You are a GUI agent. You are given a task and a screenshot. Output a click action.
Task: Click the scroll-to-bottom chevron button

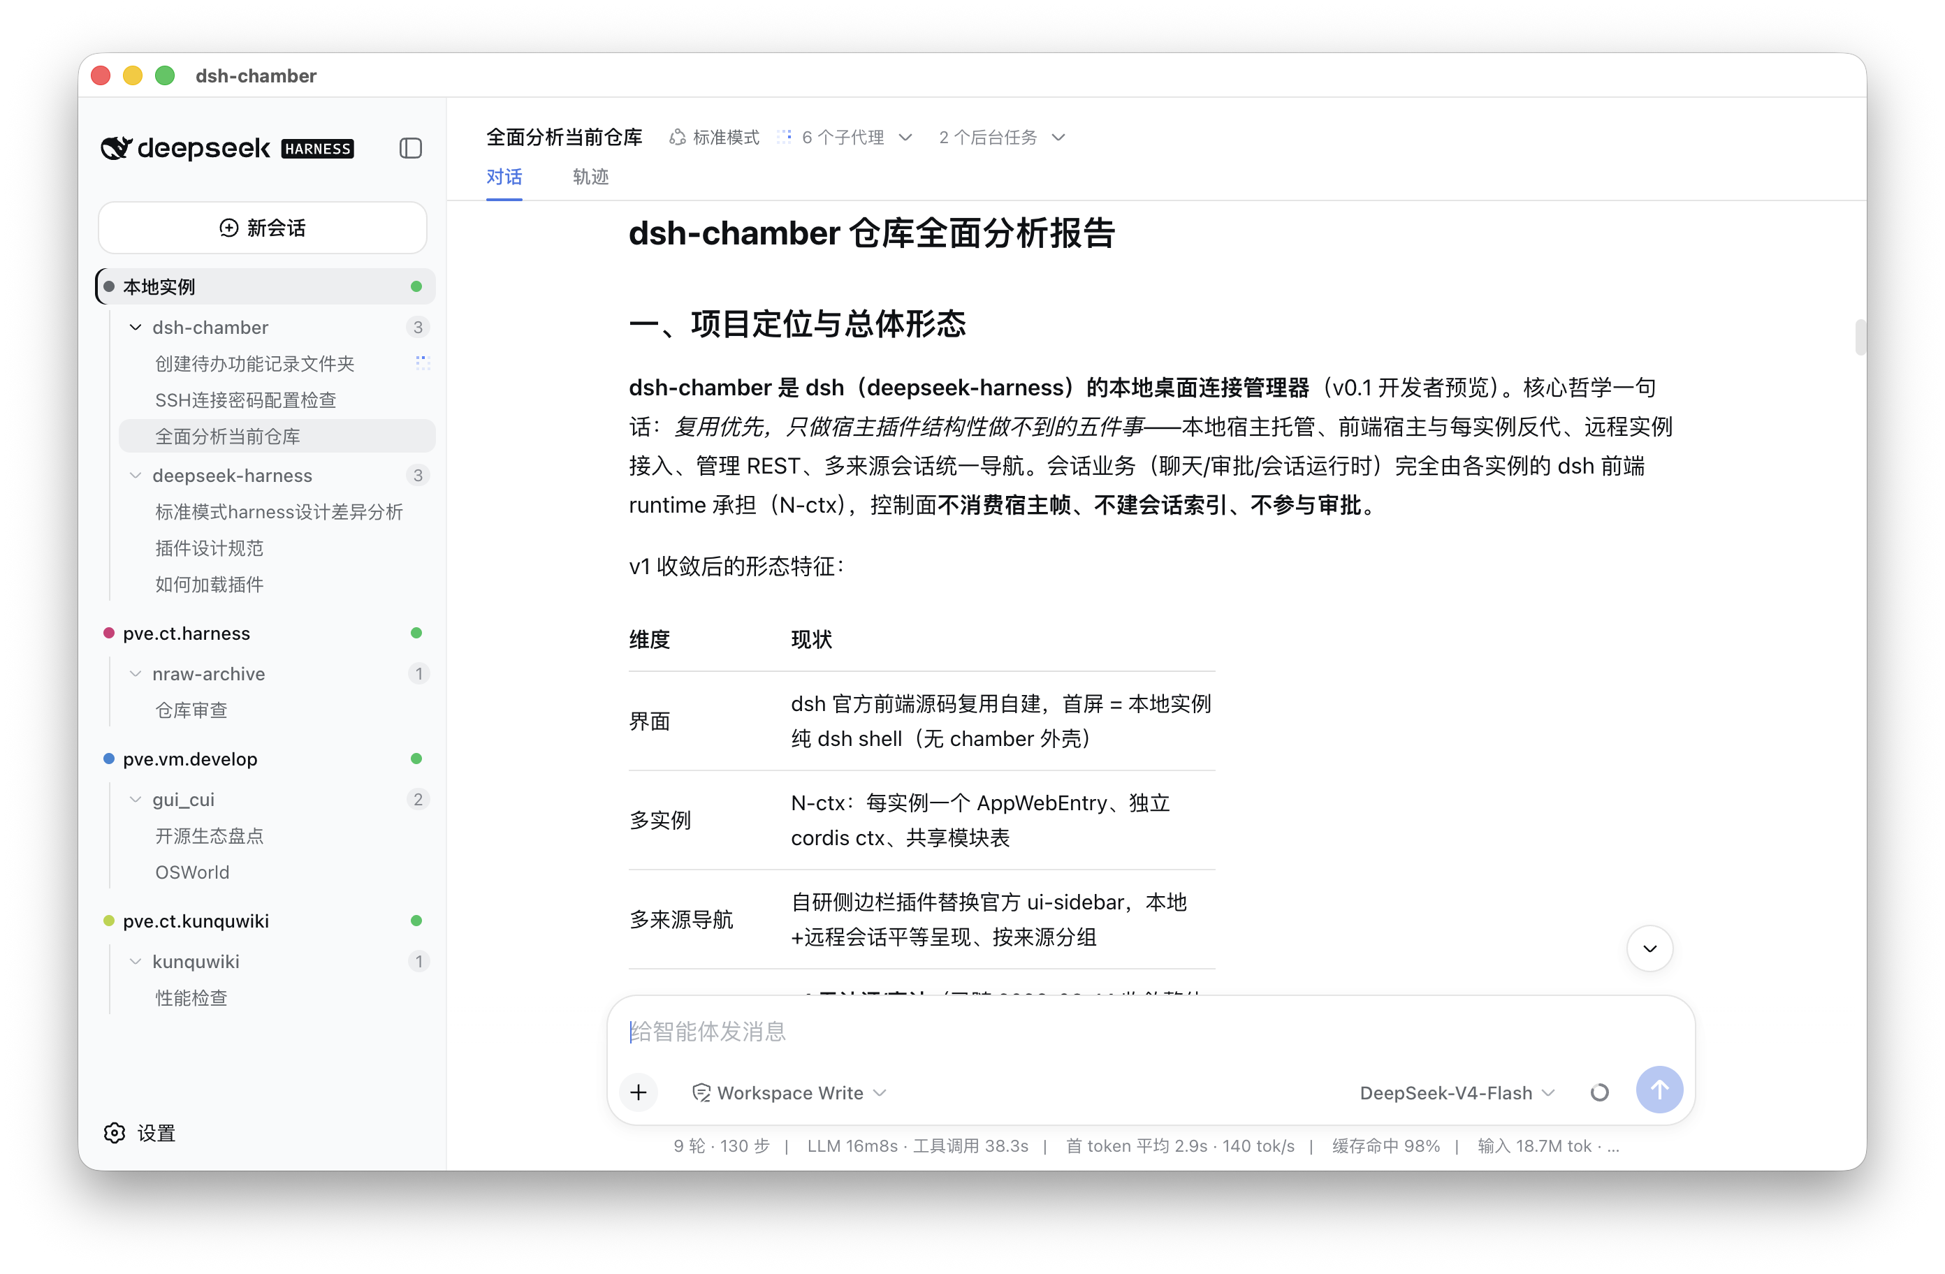1650,948
